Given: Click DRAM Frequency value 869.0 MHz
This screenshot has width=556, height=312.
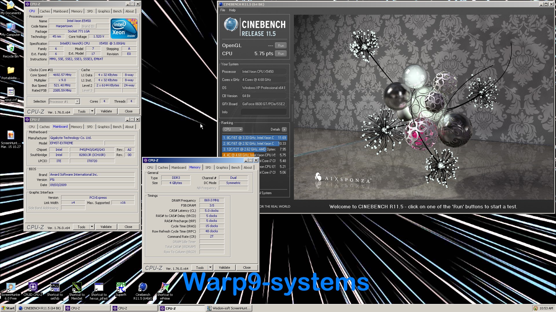Looking at the screenshot, I should pyautogui.click(x=212, y=200).
